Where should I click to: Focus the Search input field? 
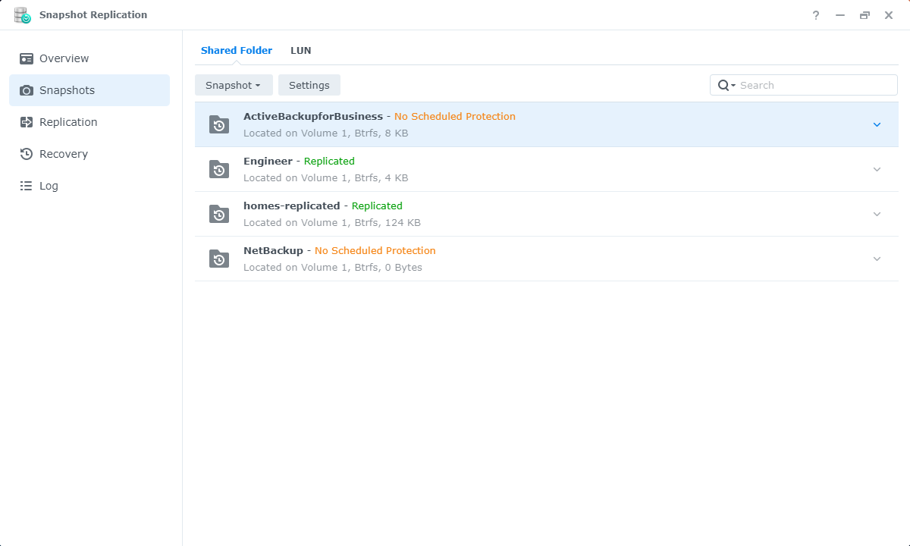pyautogui.click(x=815, y=85)
